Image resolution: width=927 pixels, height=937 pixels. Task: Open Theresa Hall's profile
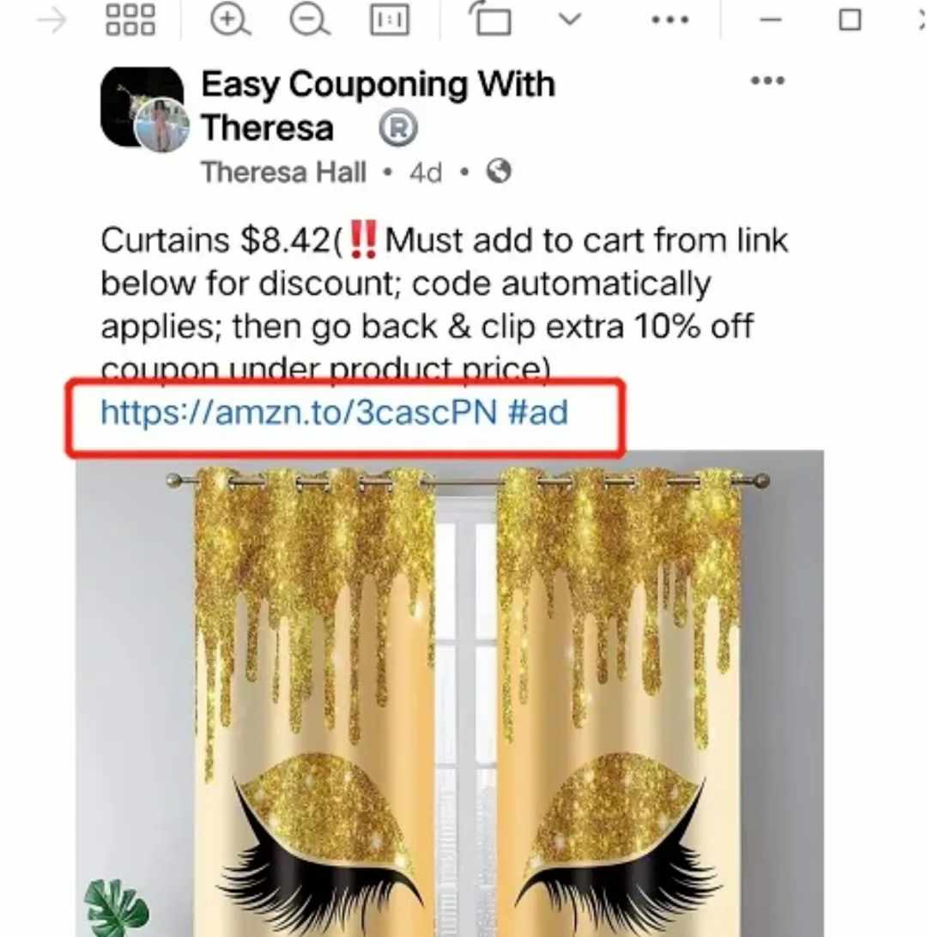pos(283,172)
